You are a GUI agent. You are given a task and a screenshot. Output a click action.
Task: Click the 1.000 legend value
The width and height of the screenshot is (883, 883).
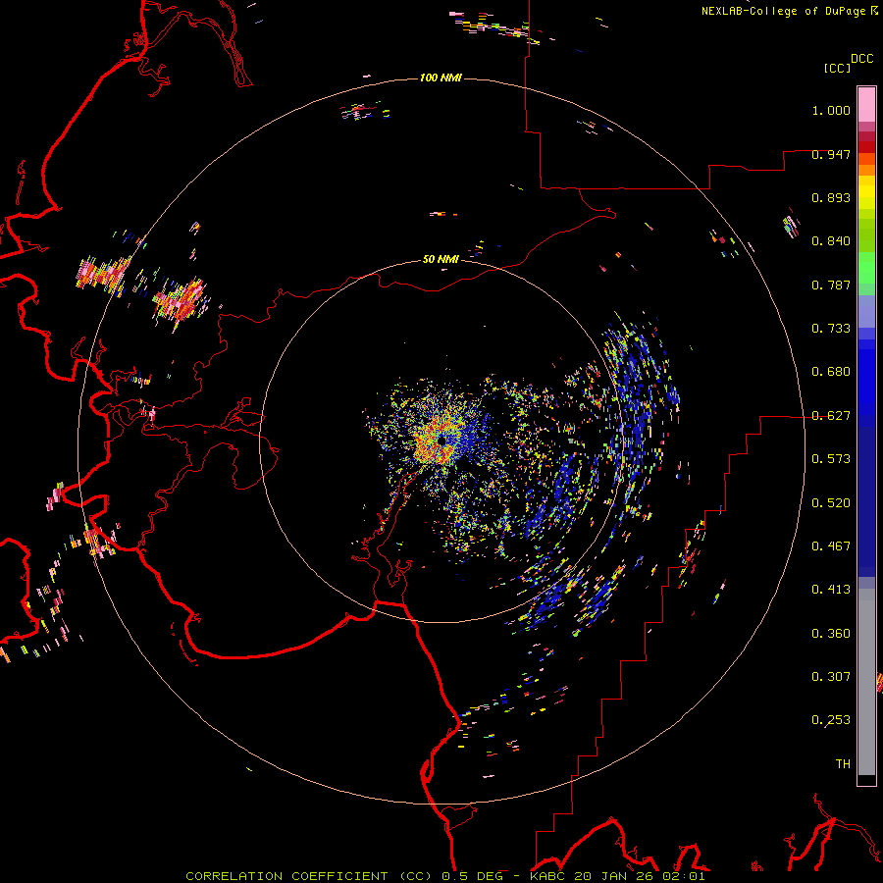(x=831, y=110)
